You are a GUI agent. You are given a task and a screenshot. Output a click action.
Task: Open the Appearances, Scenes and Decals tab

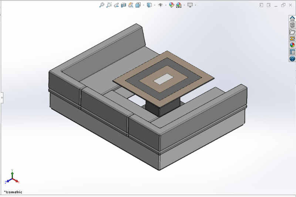(x=292, y=45)
